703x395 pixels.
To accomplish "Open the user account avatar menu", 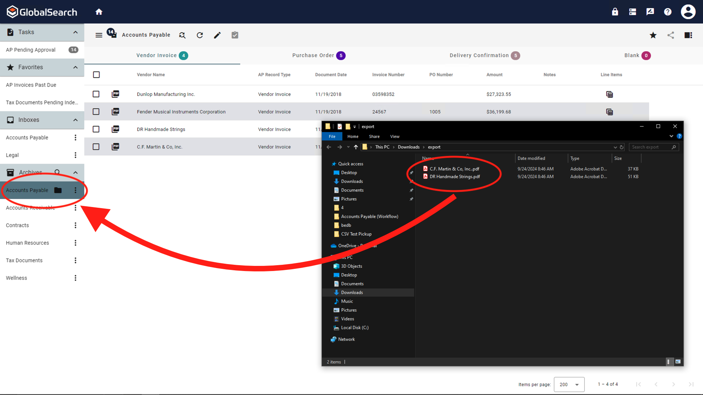I will 688,11.
